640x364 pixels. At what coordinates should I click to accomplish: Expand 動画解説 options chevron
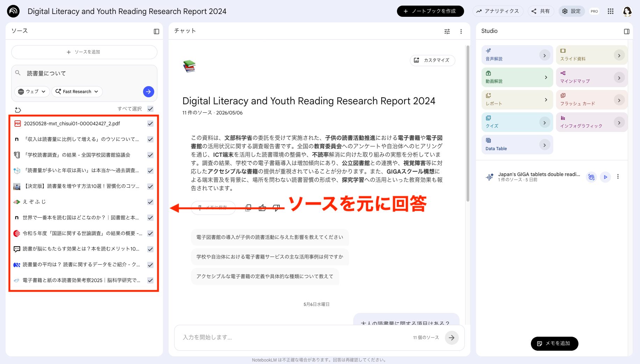point(546,77)
